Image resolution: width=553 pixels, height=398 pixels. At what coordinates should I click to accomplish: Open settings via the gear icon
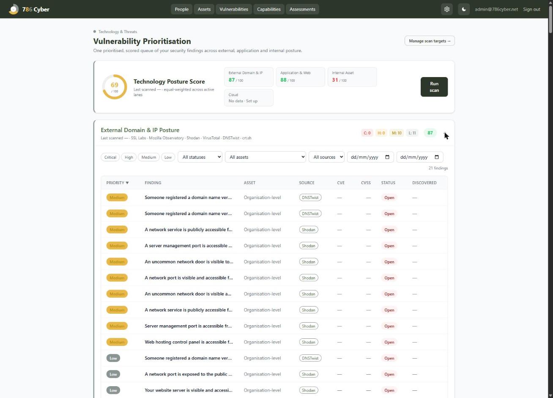pyautogui.click(x=447, y=9)
